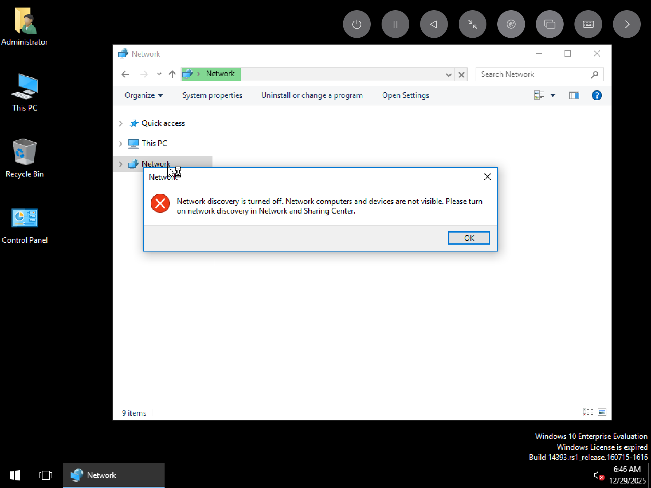Image resolution: width=651 pixels, height=488 pixels.
Task: Close the Network discovery error dialog
Action: point(487,177)
